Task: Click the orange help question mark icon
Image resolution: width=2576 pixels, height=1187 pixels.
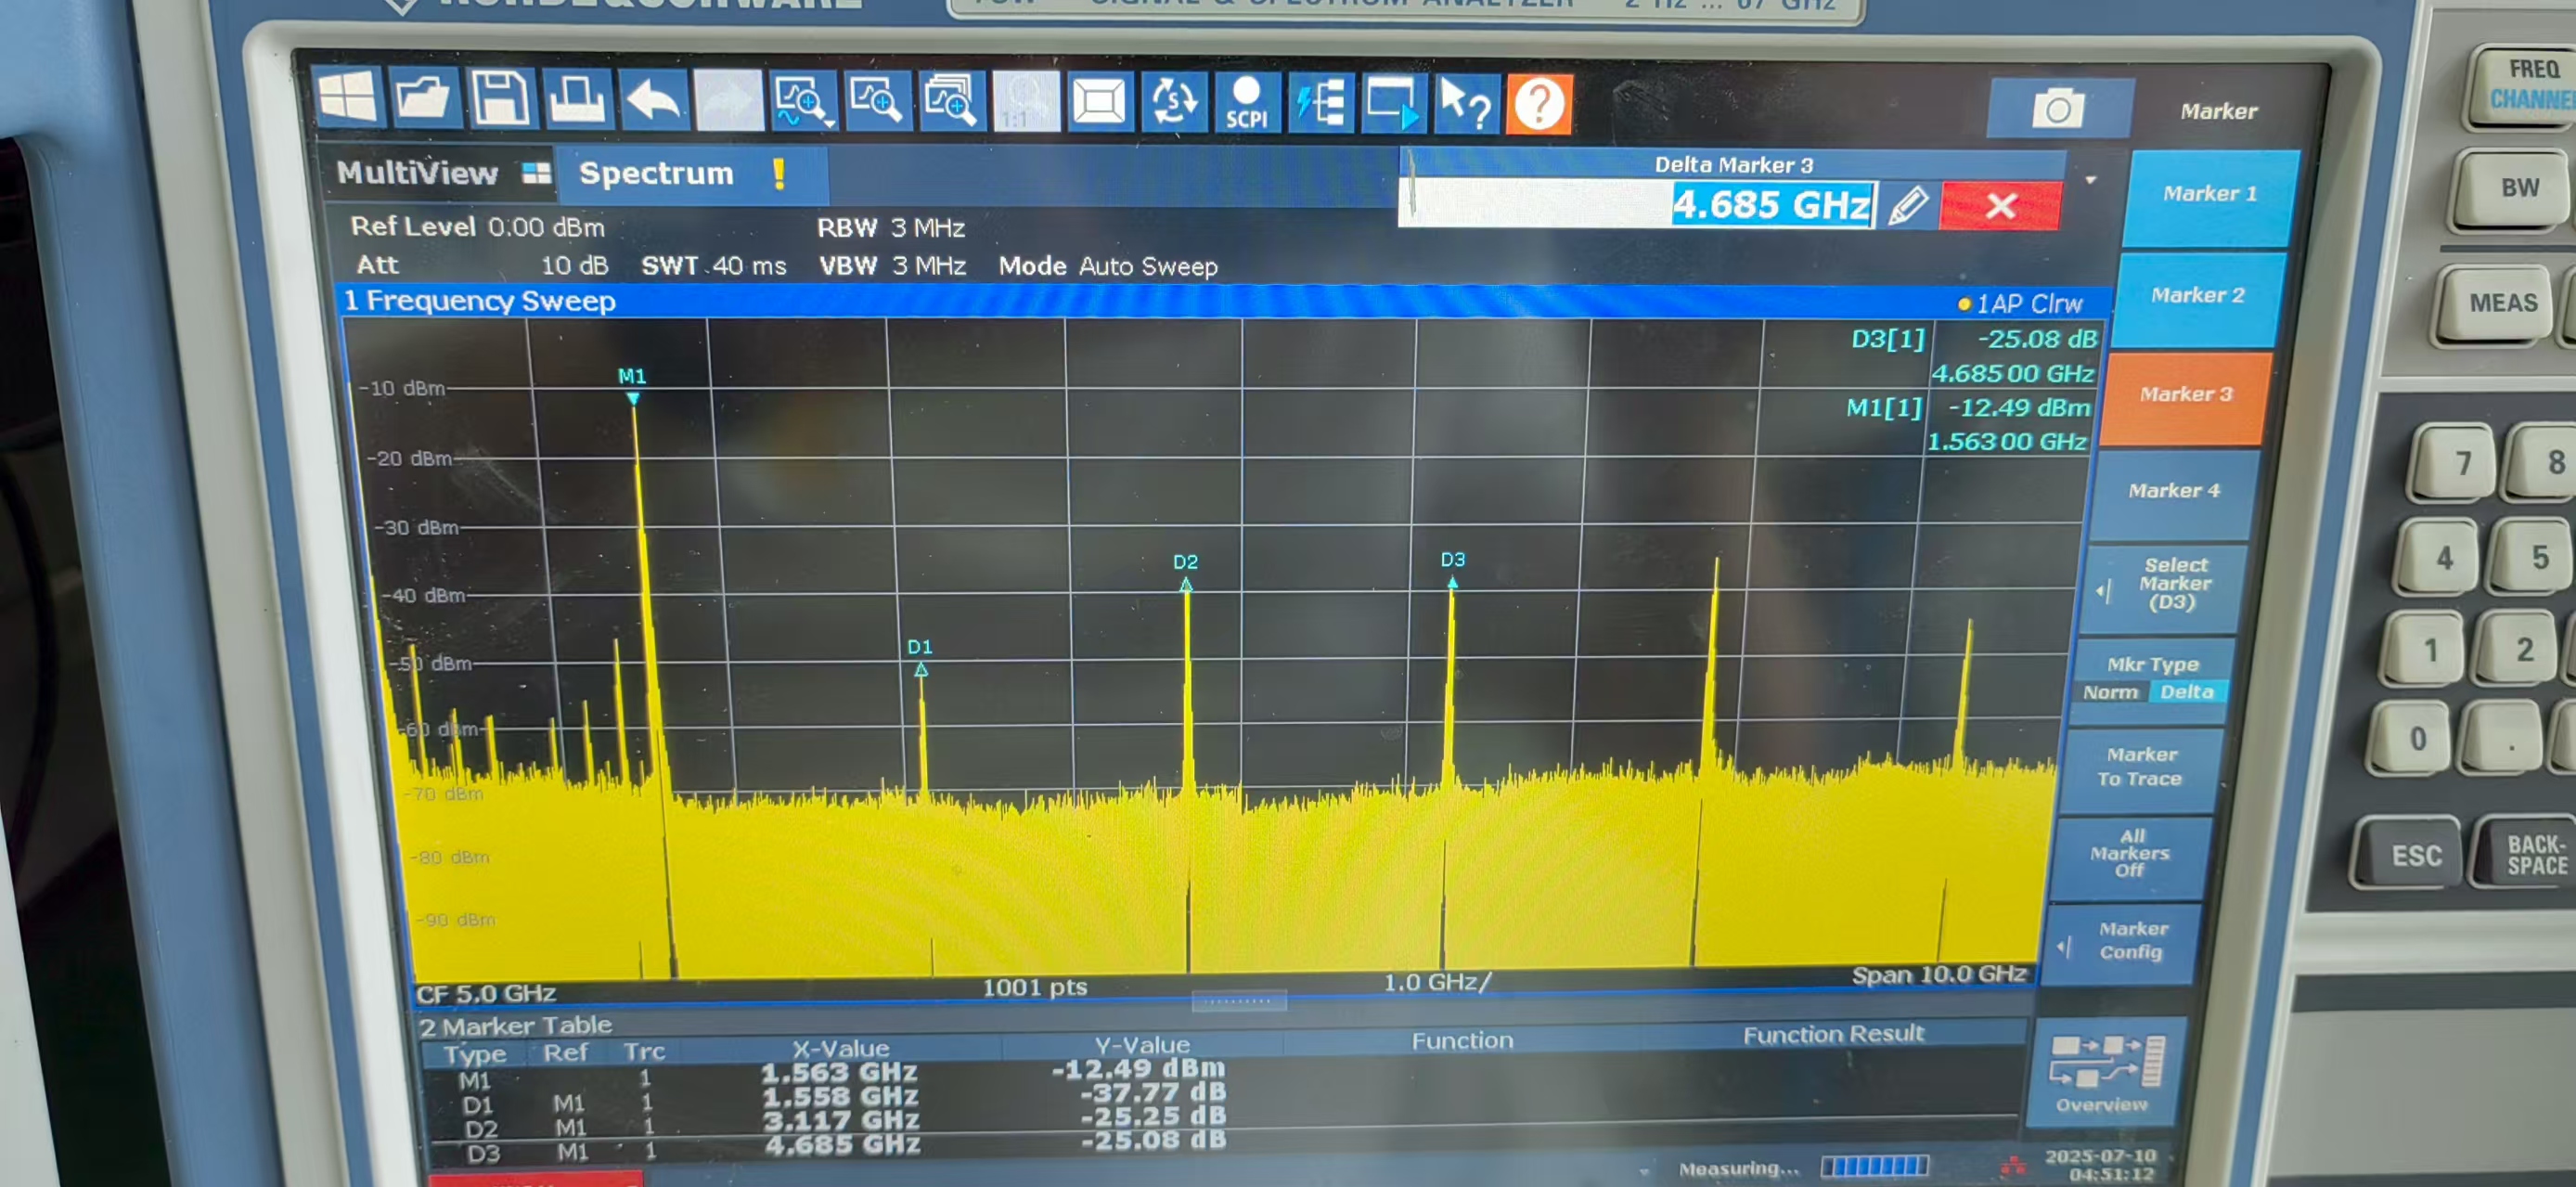Action: 1539,104
